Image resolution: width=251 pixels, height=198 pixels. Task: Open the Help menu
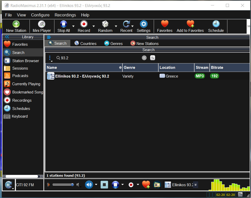pyautogui.click(x=85, y=15)
